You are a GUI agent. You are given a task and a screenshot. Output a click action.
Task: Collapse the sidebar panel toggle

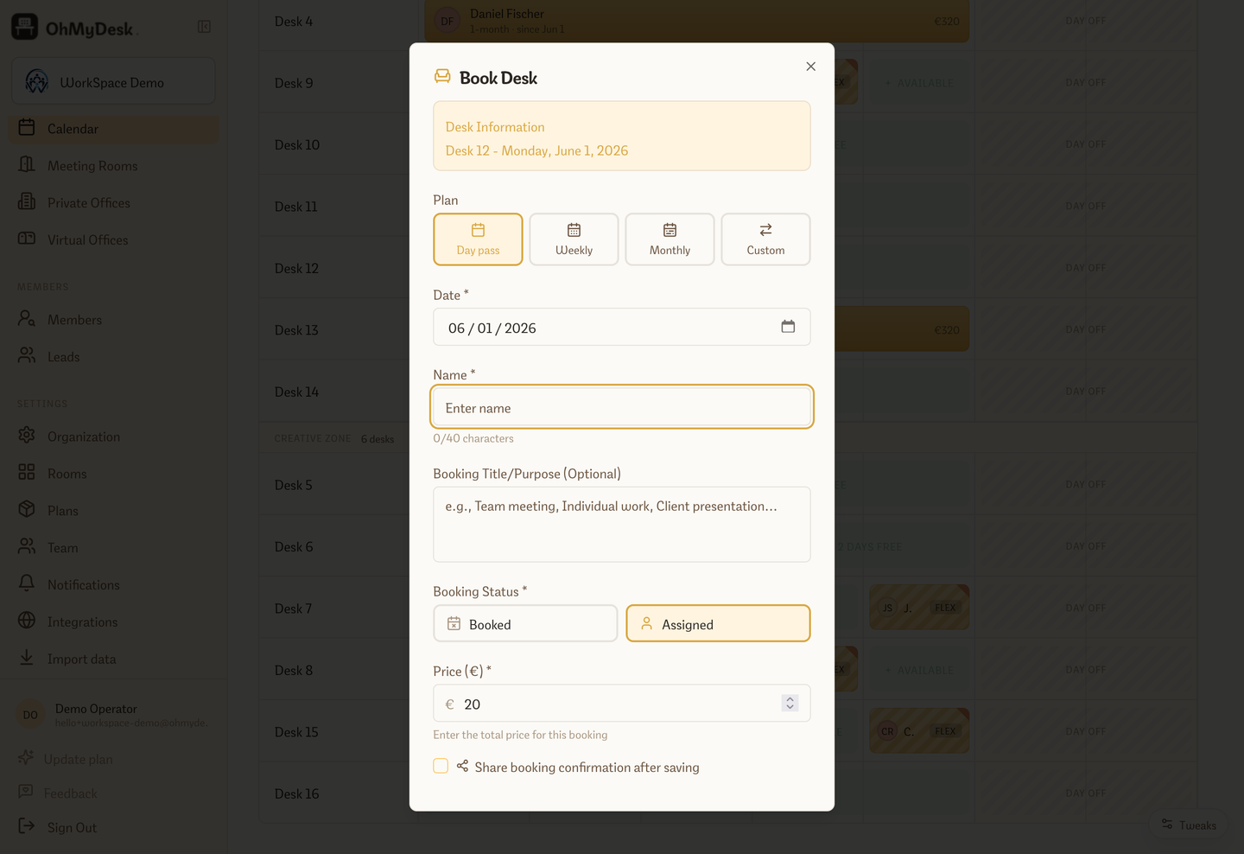pyautogui.click(x=204, y=27)
